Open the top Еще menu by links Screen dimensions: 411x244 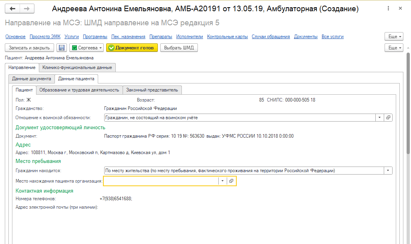(393, 37)
